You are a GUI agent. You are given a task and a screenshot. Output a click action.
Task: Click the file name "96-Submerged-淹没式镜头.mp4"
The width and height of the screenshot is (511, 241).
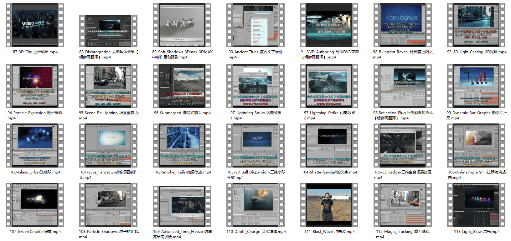click(182, 113)
